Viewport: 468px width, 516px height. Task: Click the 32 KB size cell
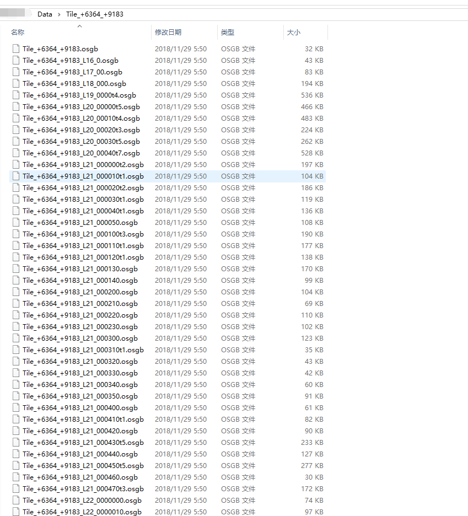click(314, 49)
